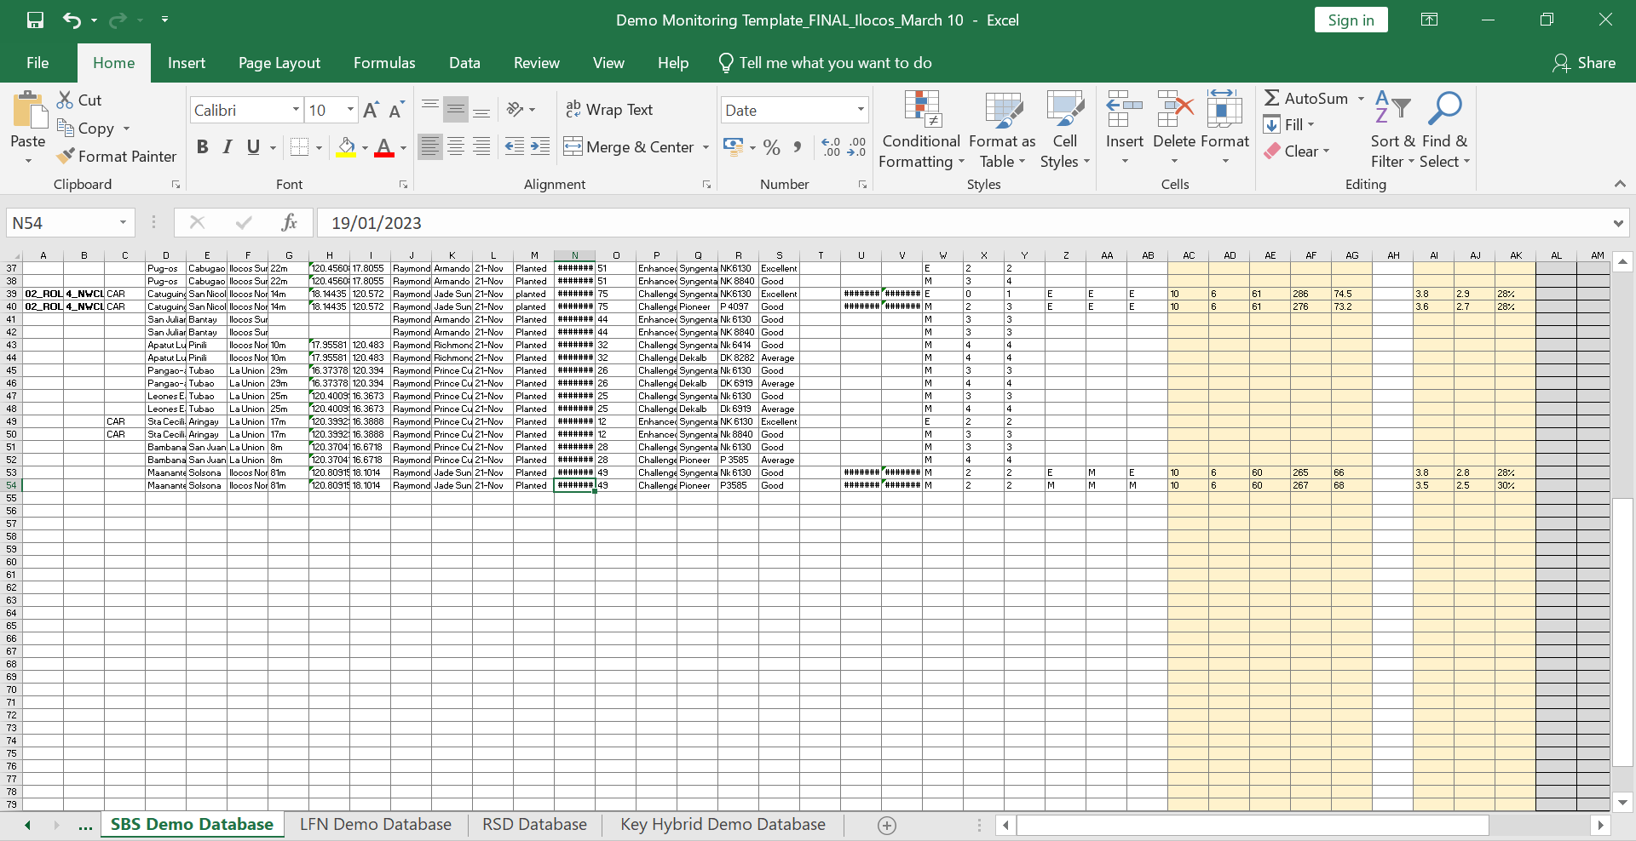This screenshot has width=1636, height=841.
Task: Apply comma style
Action: [797, 146]
